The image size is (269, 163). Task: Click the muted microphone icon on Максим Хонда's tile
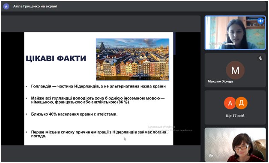pos(260,58)
